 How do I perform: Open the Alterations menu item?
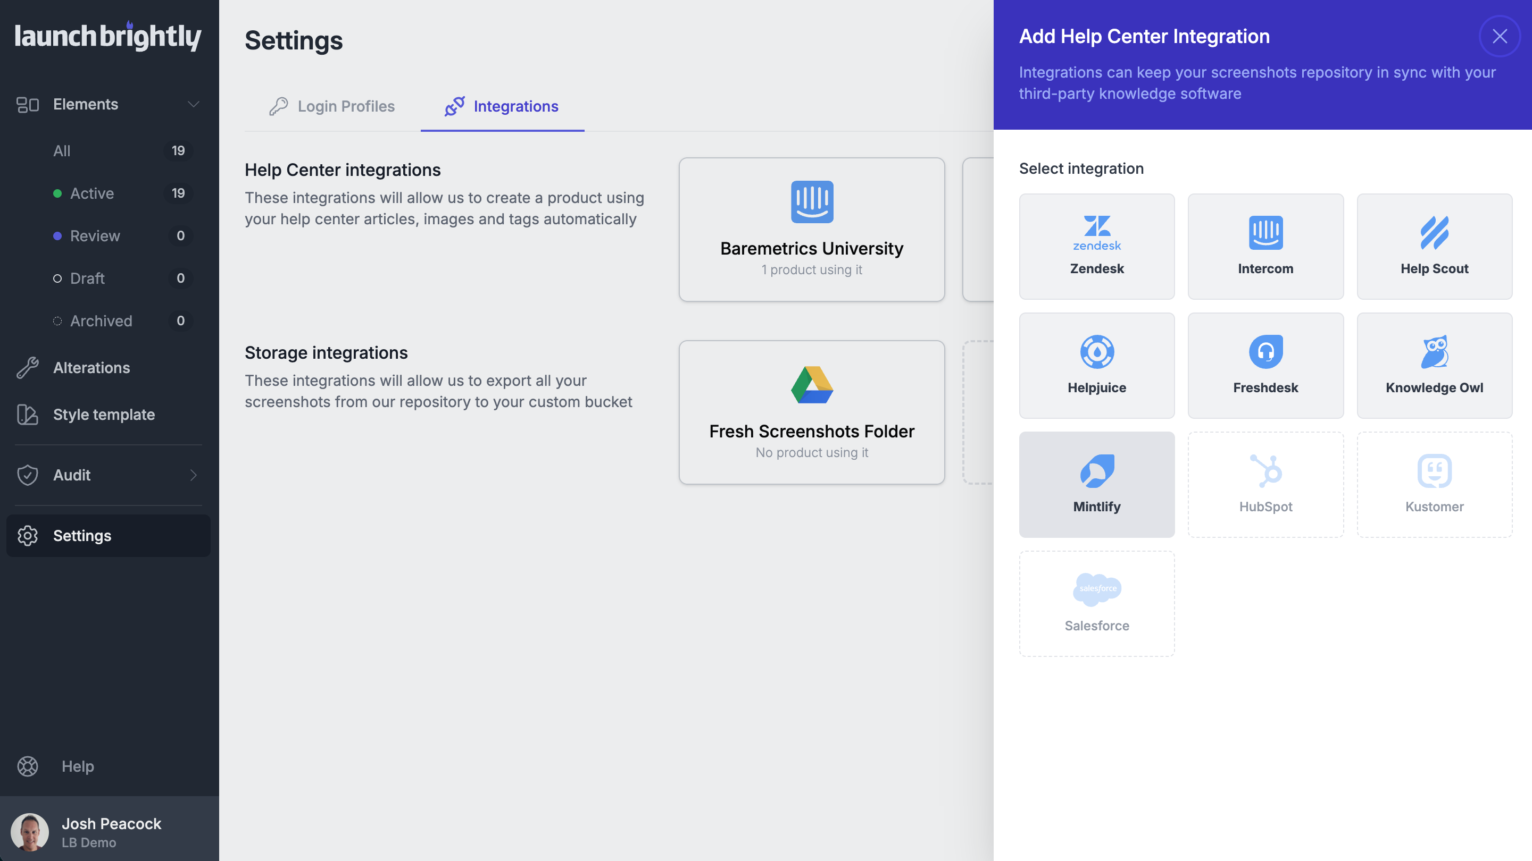91,368
